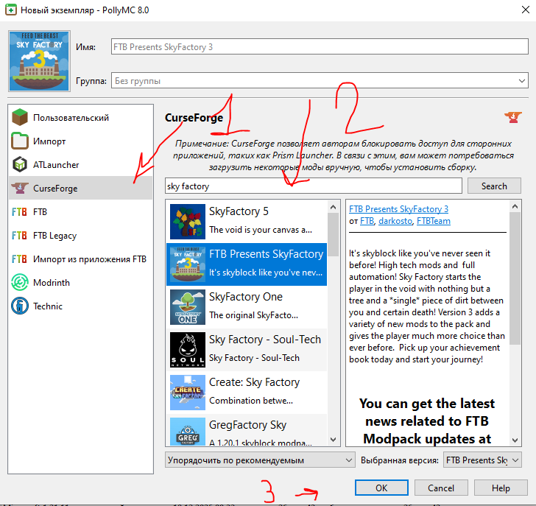Click the Пользовательский grass block icon
Screen dimensions: 536x506
pos(20,117)
